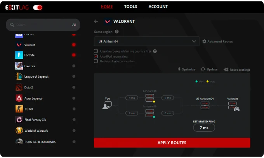Open the ACCOUNT tab

click(x=158, y=7)
